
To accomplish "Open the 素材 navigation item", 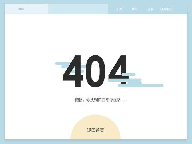I will [x=135, y=9].
